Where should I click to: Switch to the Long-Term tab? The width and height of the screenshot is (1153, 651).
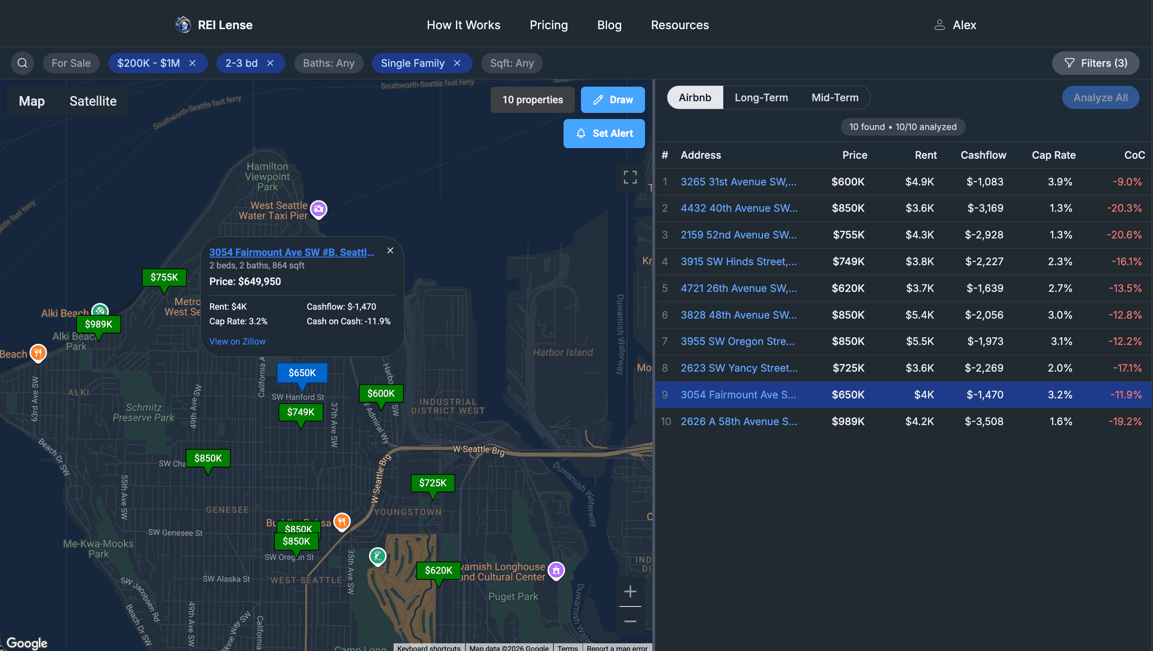click(761, 97)
